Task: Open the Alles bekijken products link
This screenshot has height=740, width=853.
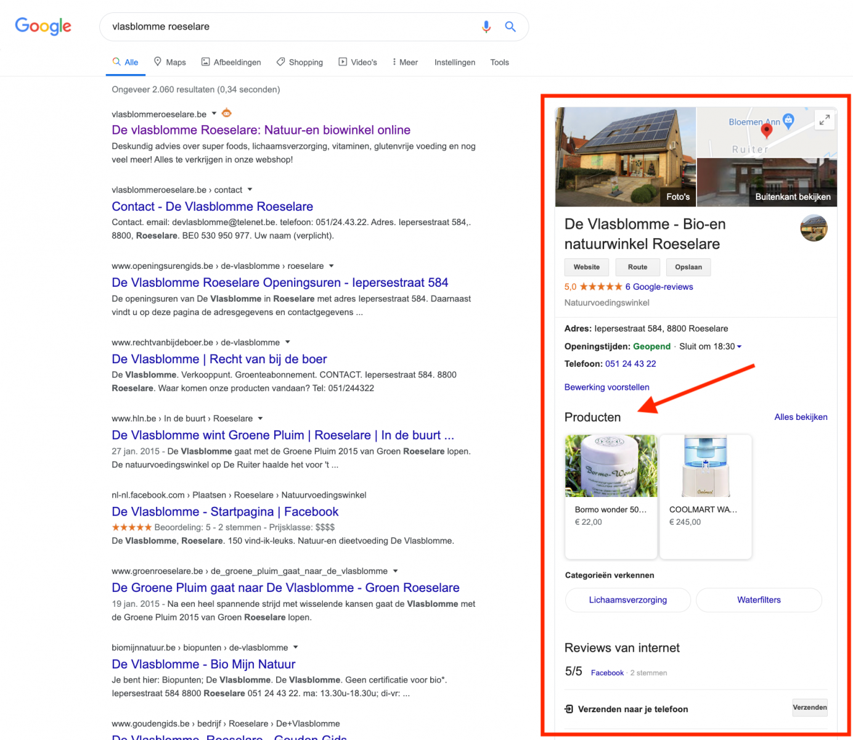Action: point(801,417)
